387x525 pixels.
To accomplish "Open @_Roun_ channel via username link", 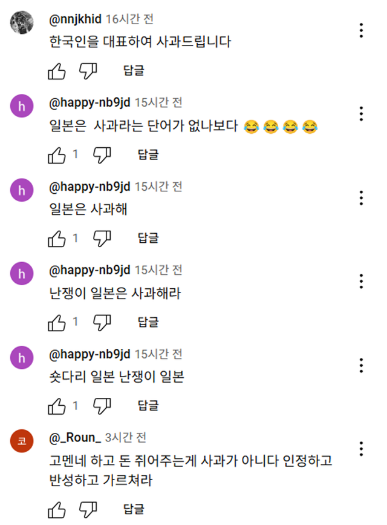I will tap(74, 437).
